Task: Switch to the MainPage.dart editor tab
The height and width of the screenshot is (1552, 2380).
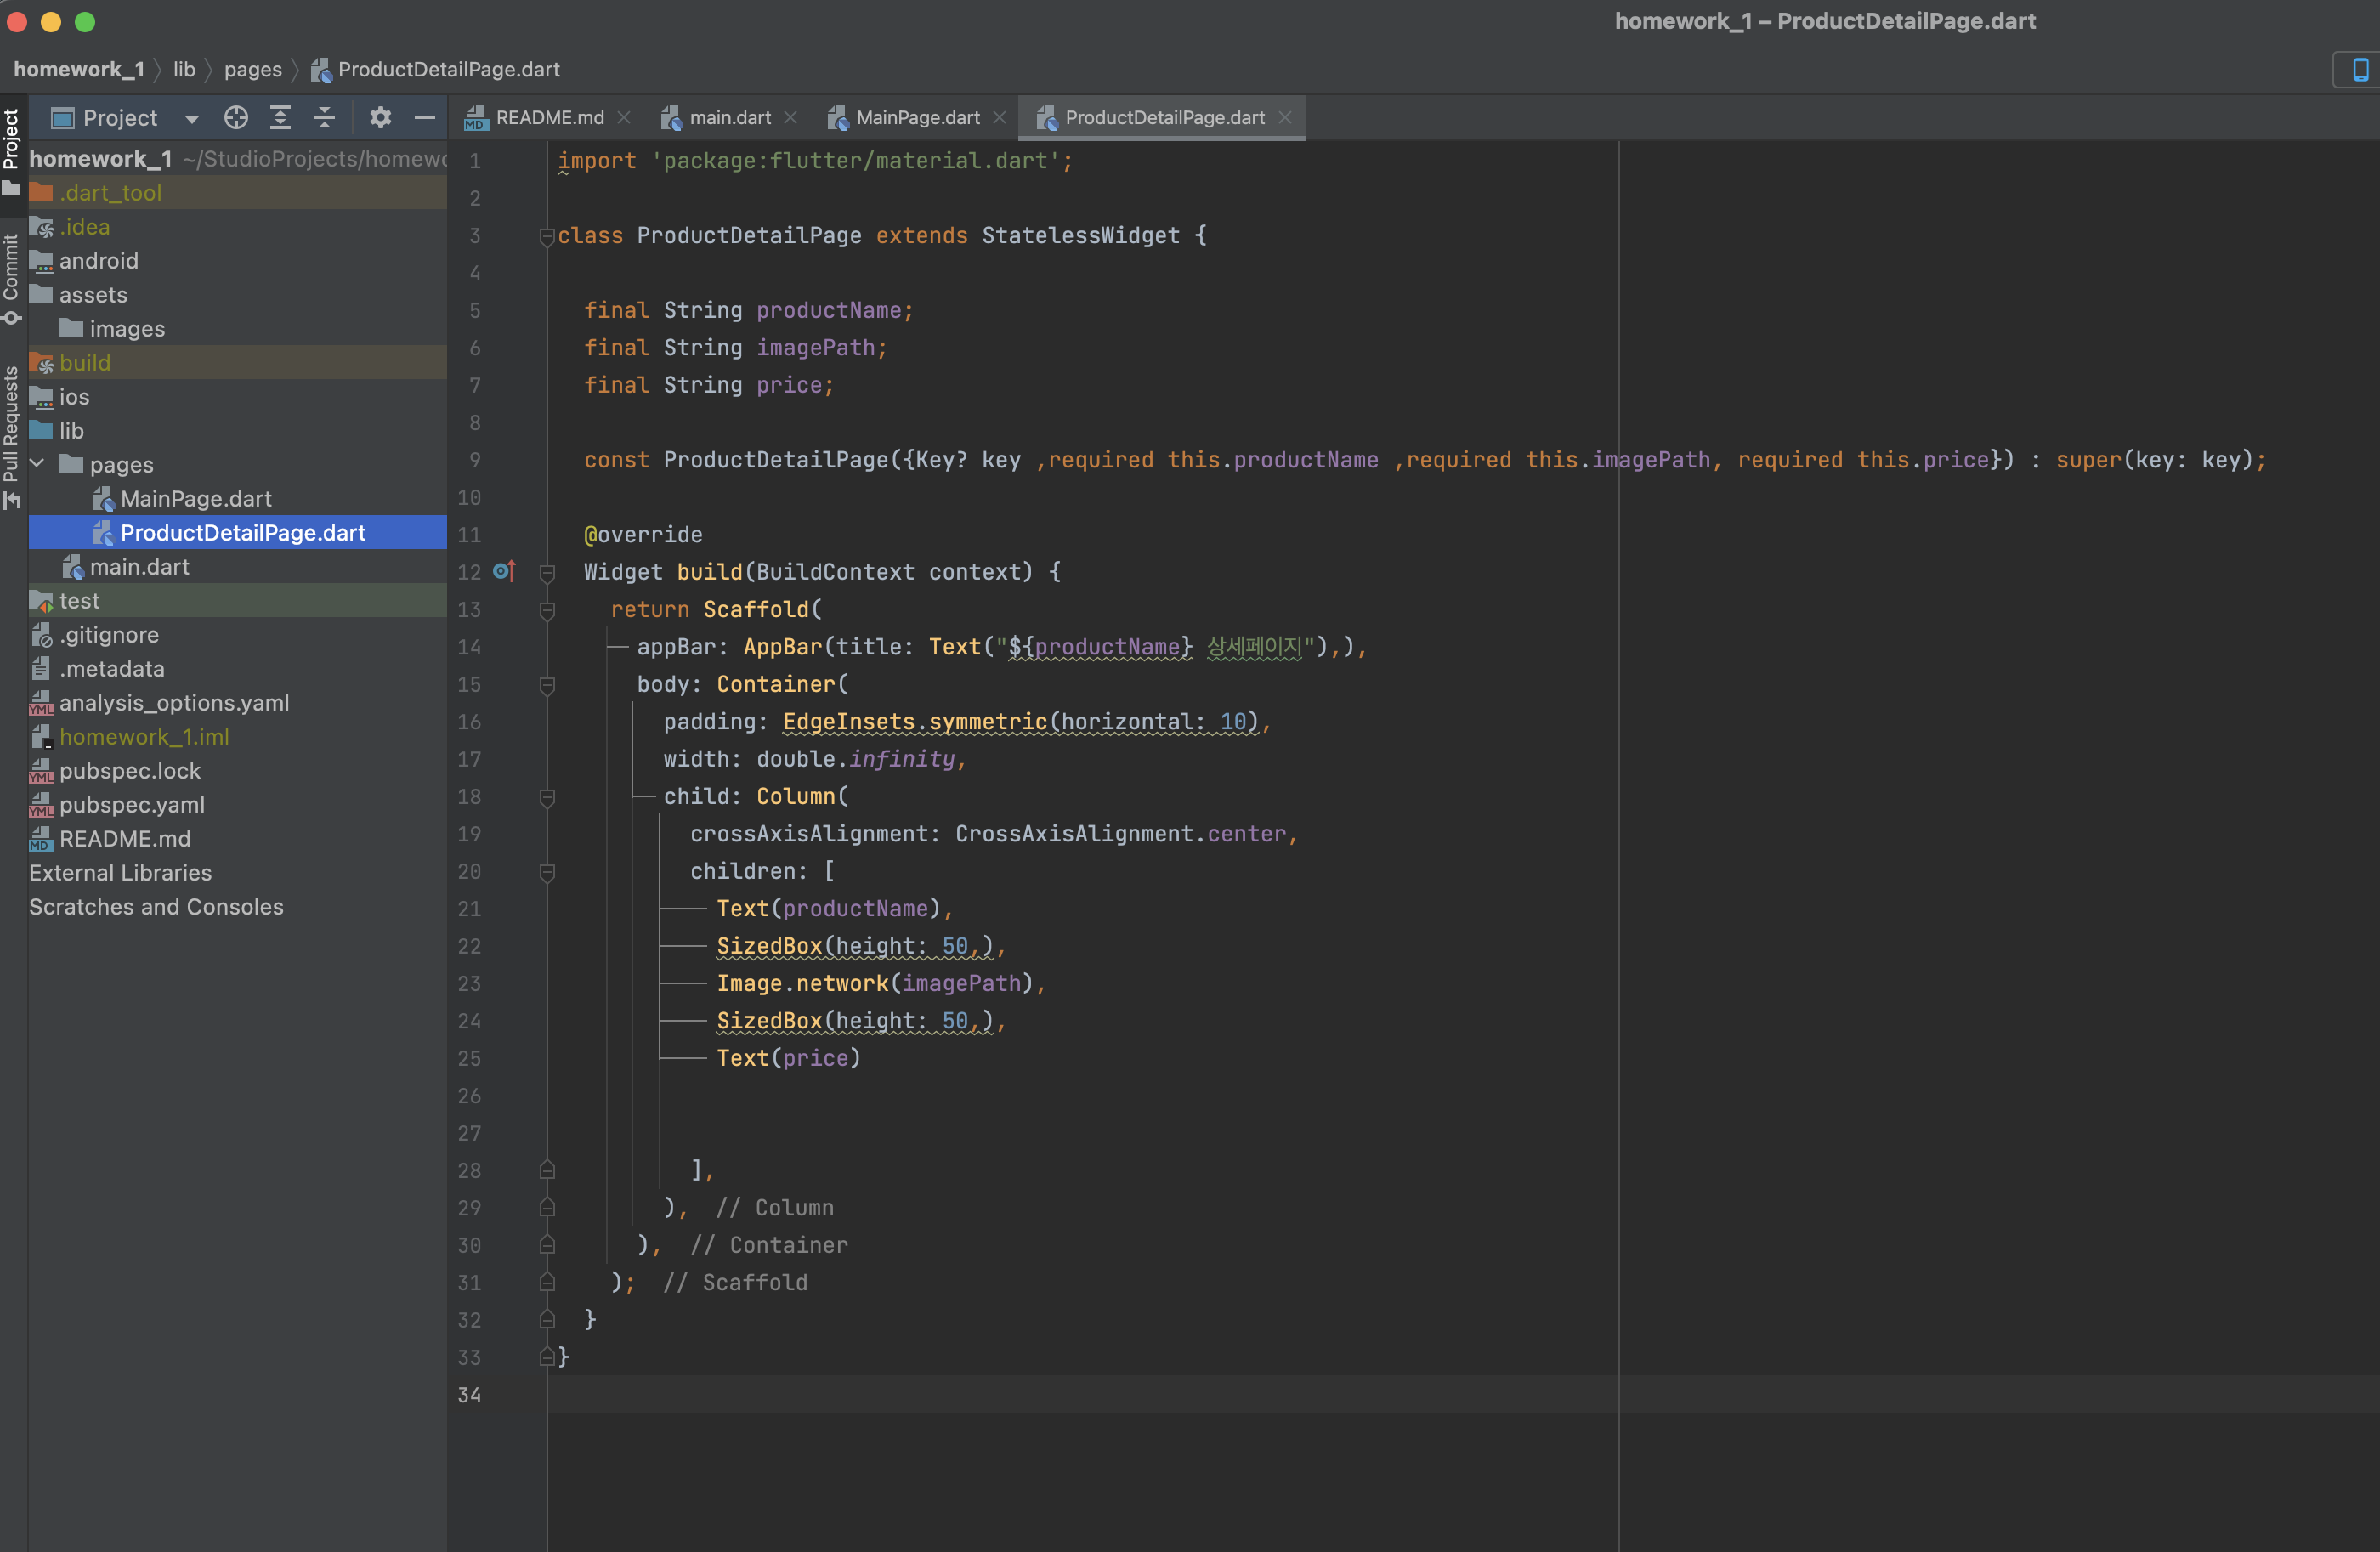Action: click(916, 118)
